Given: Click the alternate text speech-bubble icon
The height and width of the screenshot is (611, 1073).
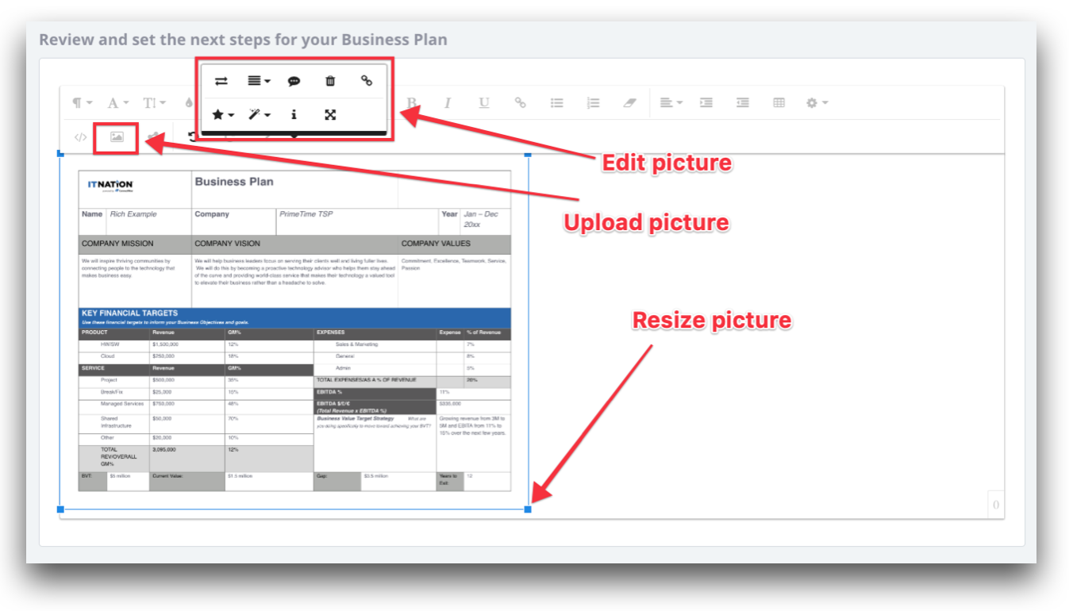Looking at the screenshot, I should 294,81.
